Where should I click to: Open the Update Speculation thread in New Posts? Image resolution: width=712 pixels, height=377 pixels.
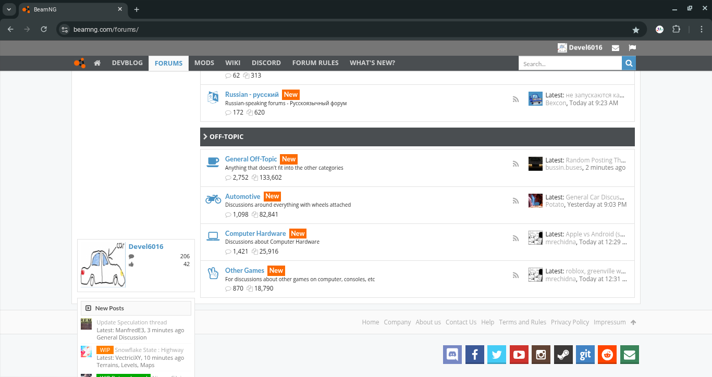tap(132, 322)
